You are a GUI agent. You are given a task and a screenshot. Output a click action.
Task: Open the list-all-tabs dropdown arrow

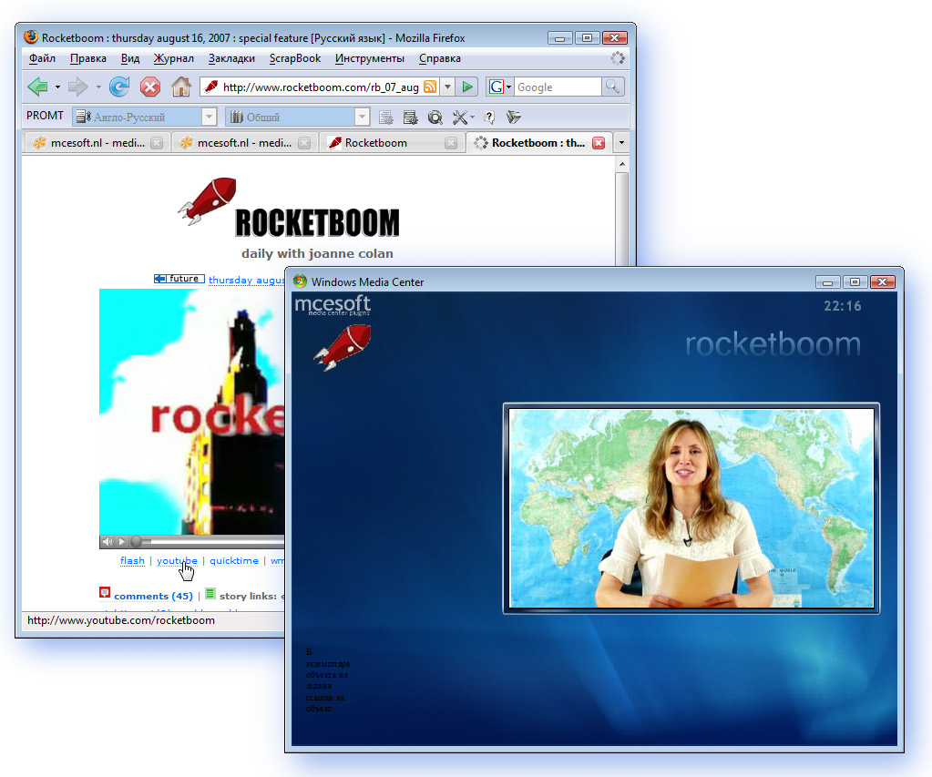tap(621, 143)
